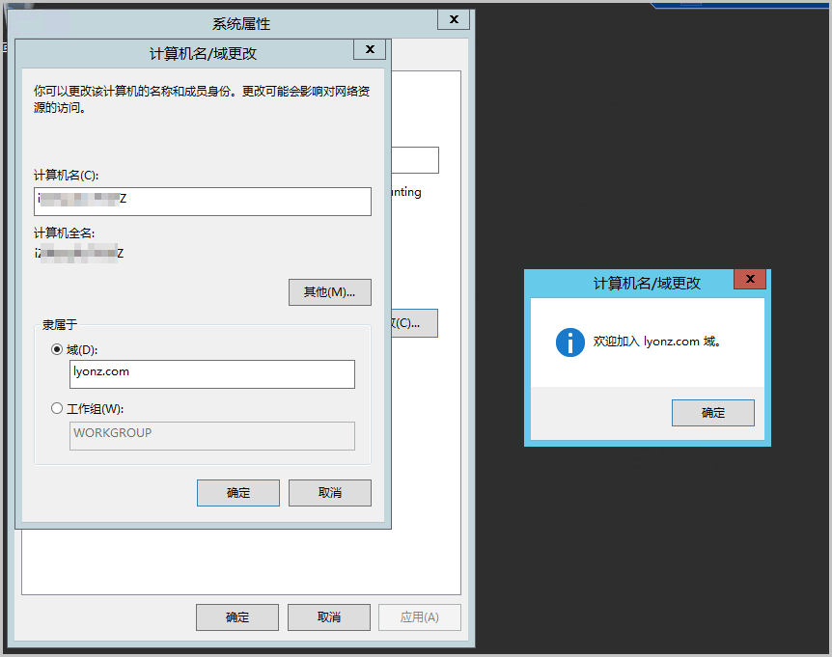
Task: Open the 其他(M)... options button
Action: (x=329, y=292)
